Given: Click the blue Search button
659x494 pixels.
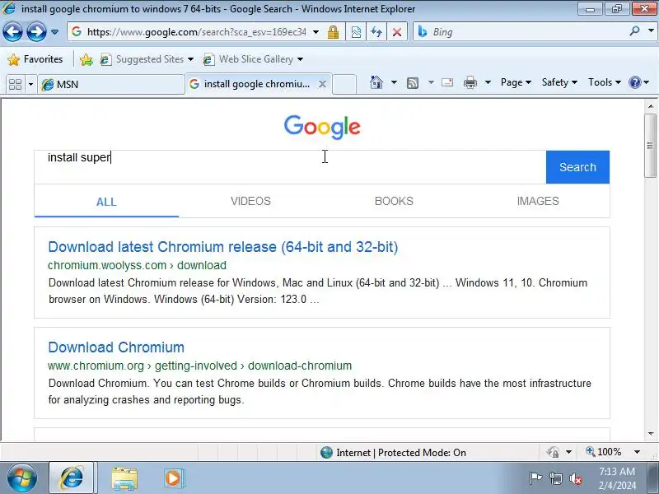Looking at the screenshot, I should pos(577,167).
